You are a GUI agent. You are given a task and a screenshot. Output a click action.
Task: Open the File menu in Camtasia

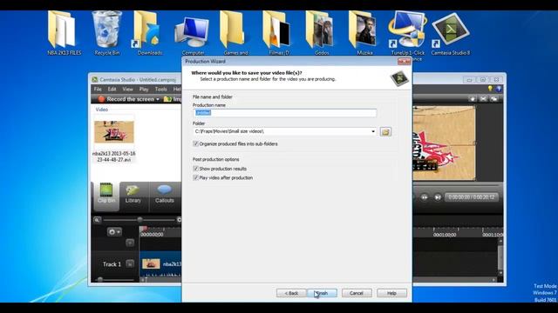(x=98, y=89)
